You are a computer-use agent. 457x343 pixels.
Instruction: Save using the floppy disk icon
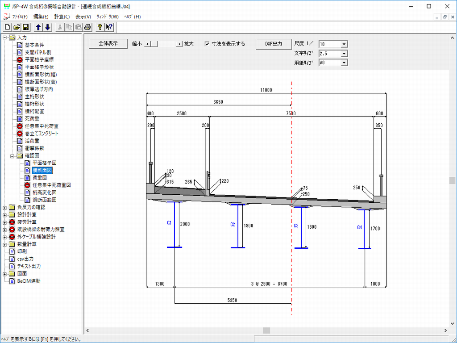(25, 27)
